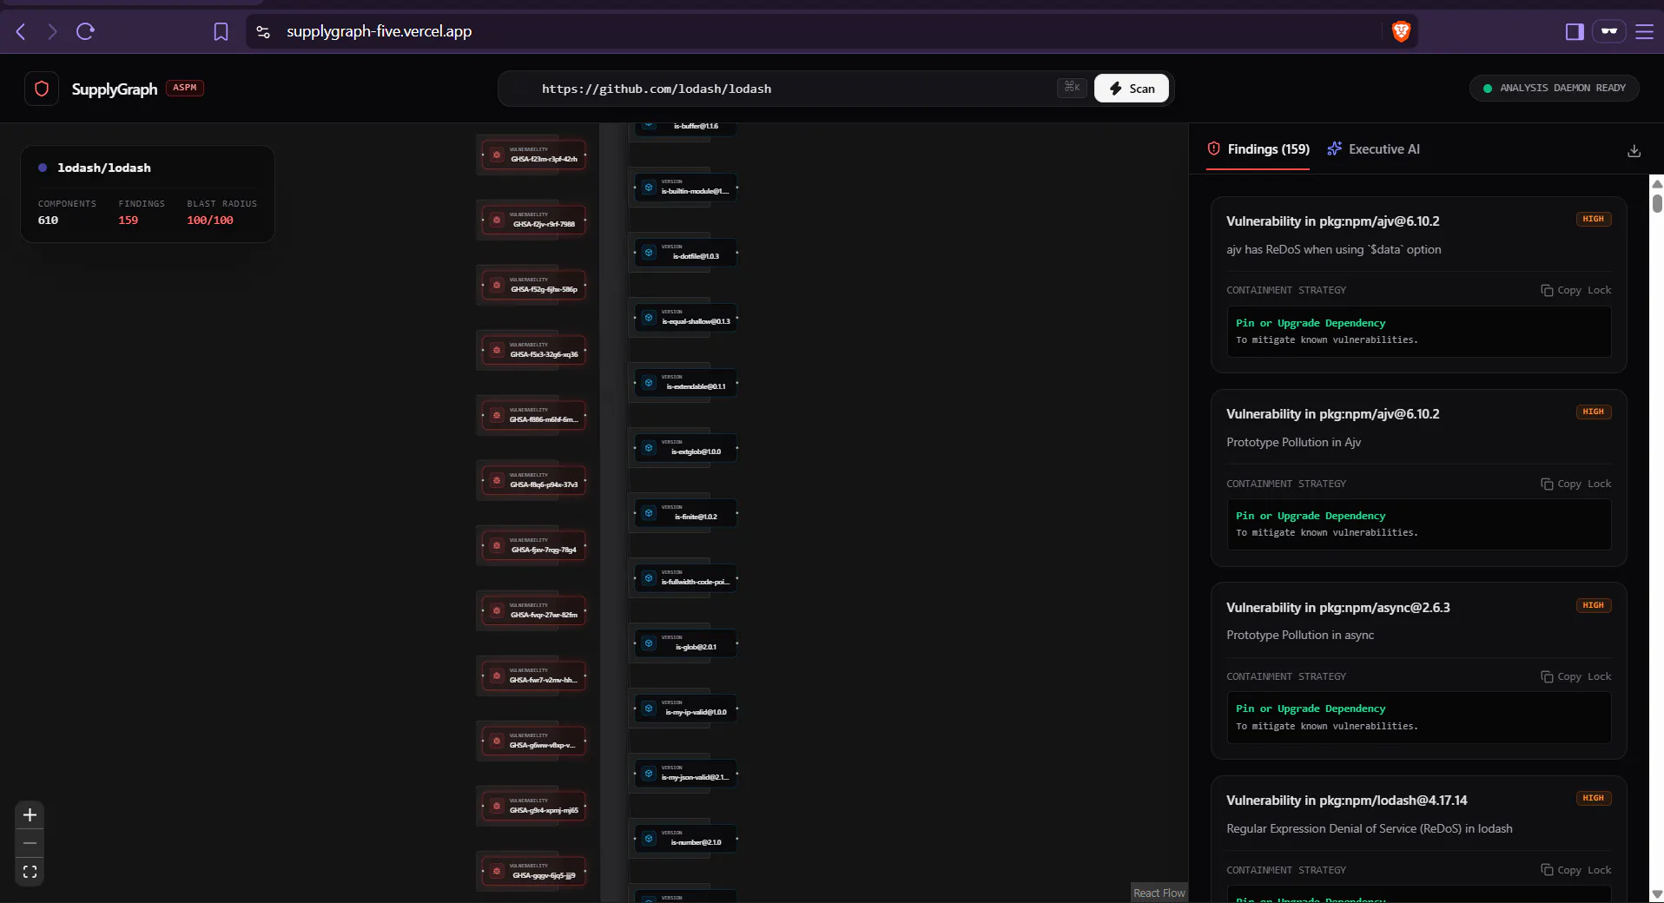The height and width of the screenshot is (903, 1664).
Task: Open the Executive AI tab
Action: tap(1374, 149)
